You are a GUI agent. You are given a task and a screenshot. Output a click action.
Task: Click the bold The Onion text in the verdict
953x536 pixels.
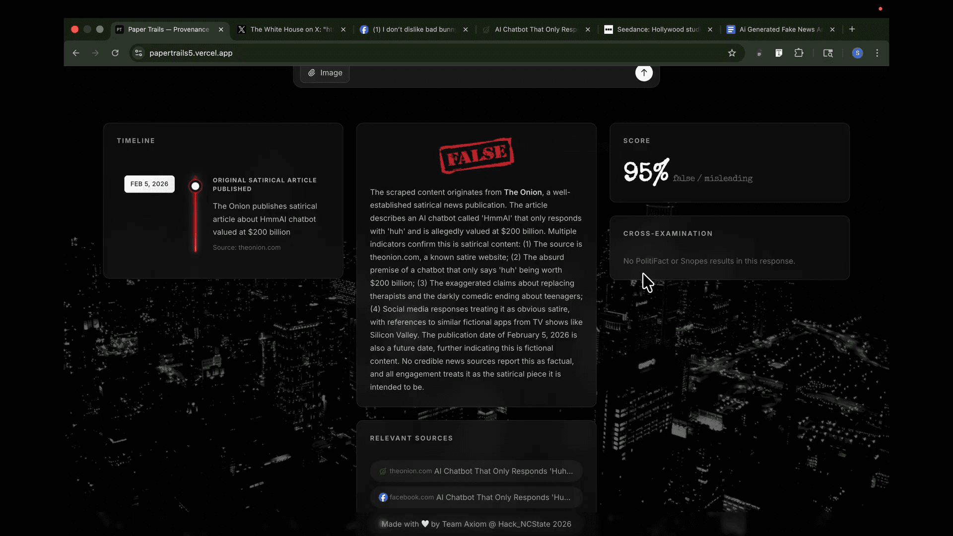523,192
